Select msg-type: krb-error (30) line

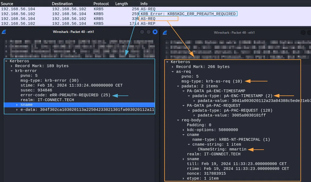tap(50, 81)
